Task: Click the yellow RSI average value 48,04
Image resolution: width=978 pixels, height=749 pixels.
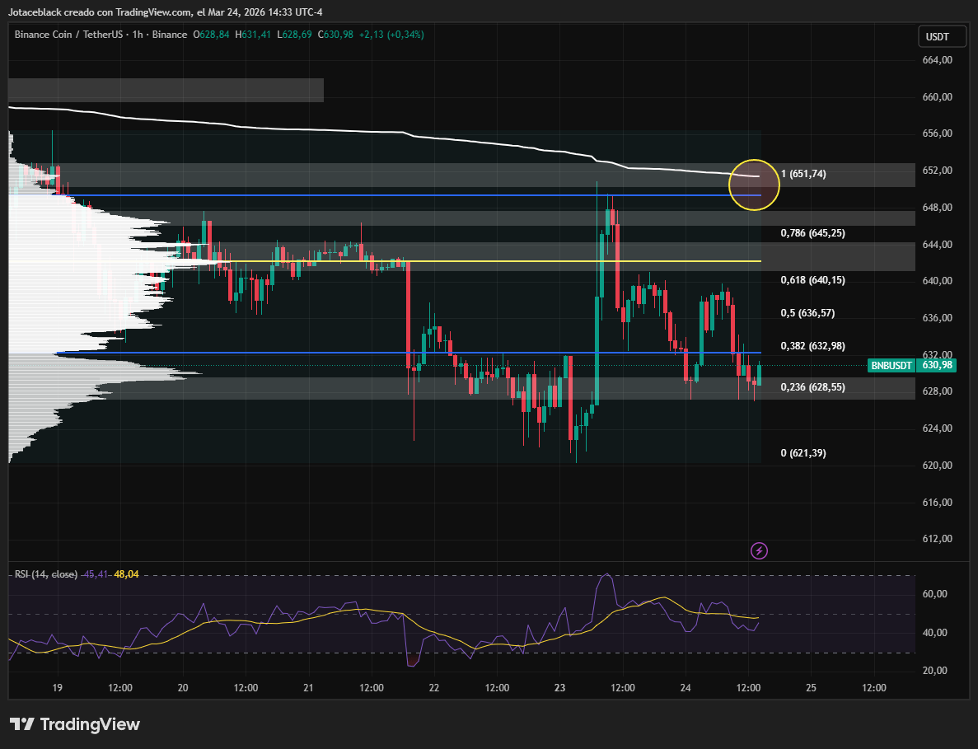Action: [x=126, y=574]
